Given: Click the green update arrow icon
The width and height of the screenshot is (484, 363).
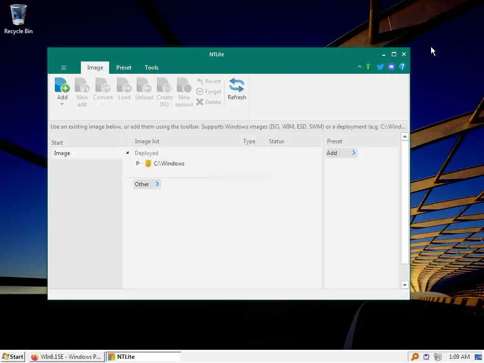Looking at the screenshot, I should point(368,67).
